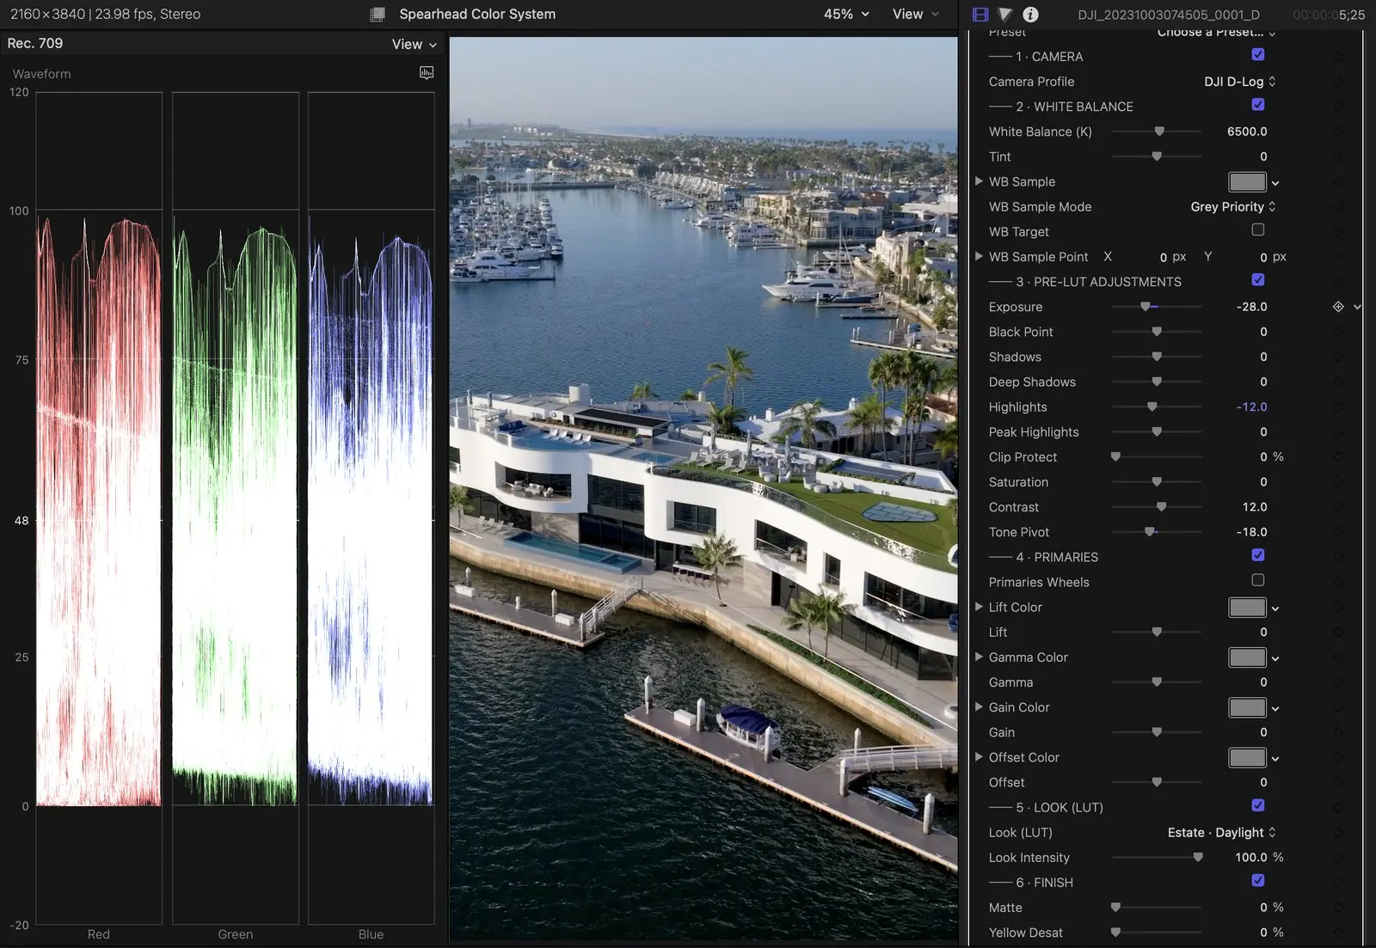Image resolution: width=1376 pixels, height=948 pixels.
Task: Open the 45% viewer zoom menu
Action: 846,15
